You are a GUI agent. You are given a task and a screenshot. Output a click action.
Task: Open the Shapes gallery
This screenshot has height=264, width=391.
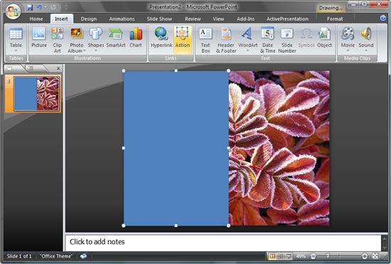(96, 40)
